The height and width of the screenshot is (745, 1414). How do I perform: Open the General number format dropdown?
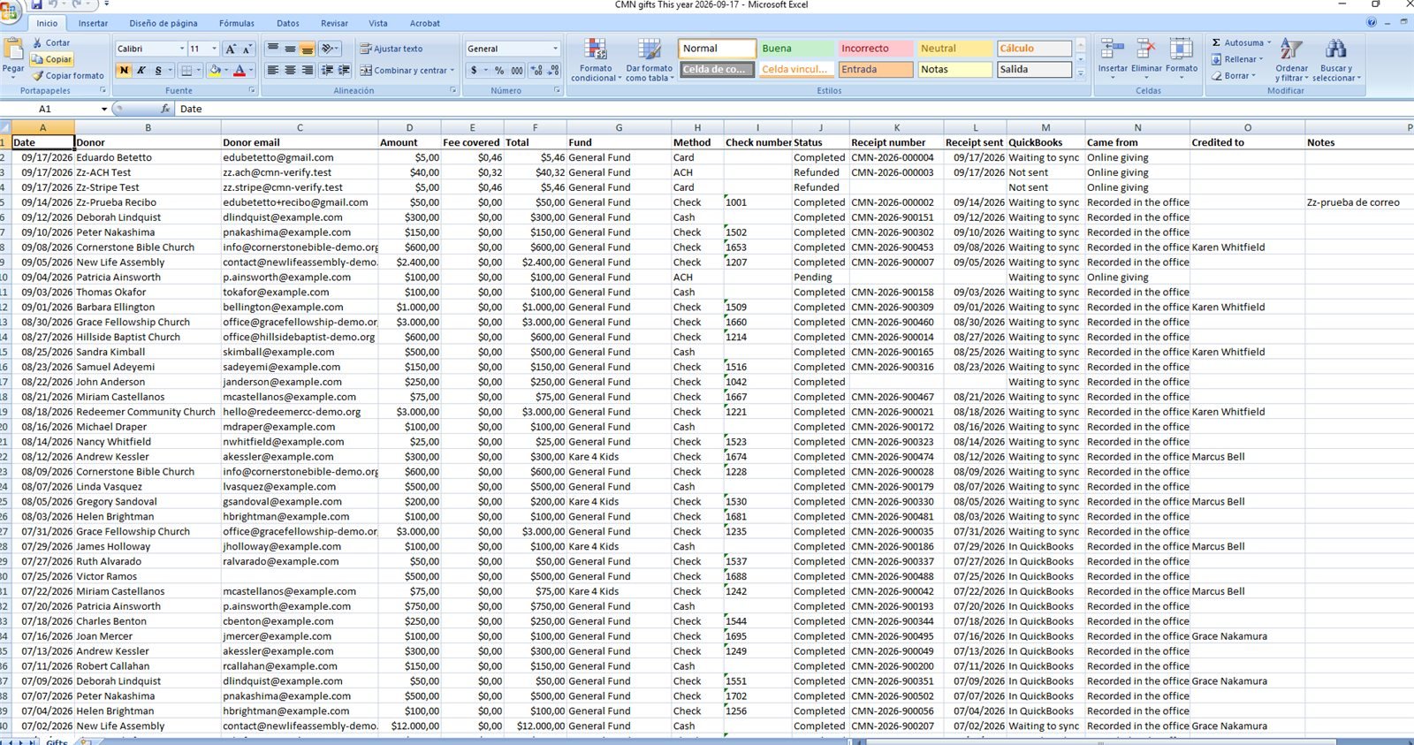click(x=555, y=49)
